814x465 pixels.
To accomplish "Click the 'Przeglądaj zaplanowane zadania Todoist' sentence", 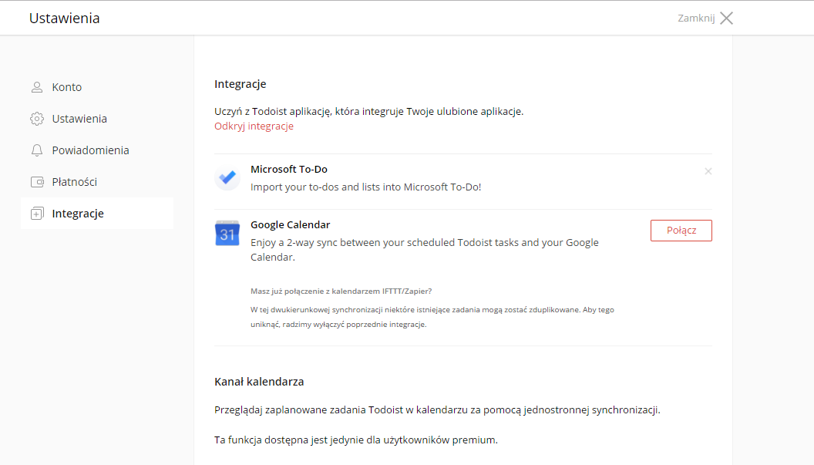I will click(x=437, y=410).
